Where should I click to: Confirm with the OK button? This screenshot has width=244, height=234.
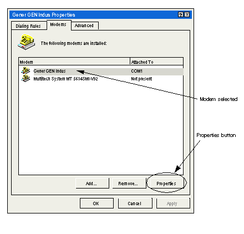click(x=96, y=204)
